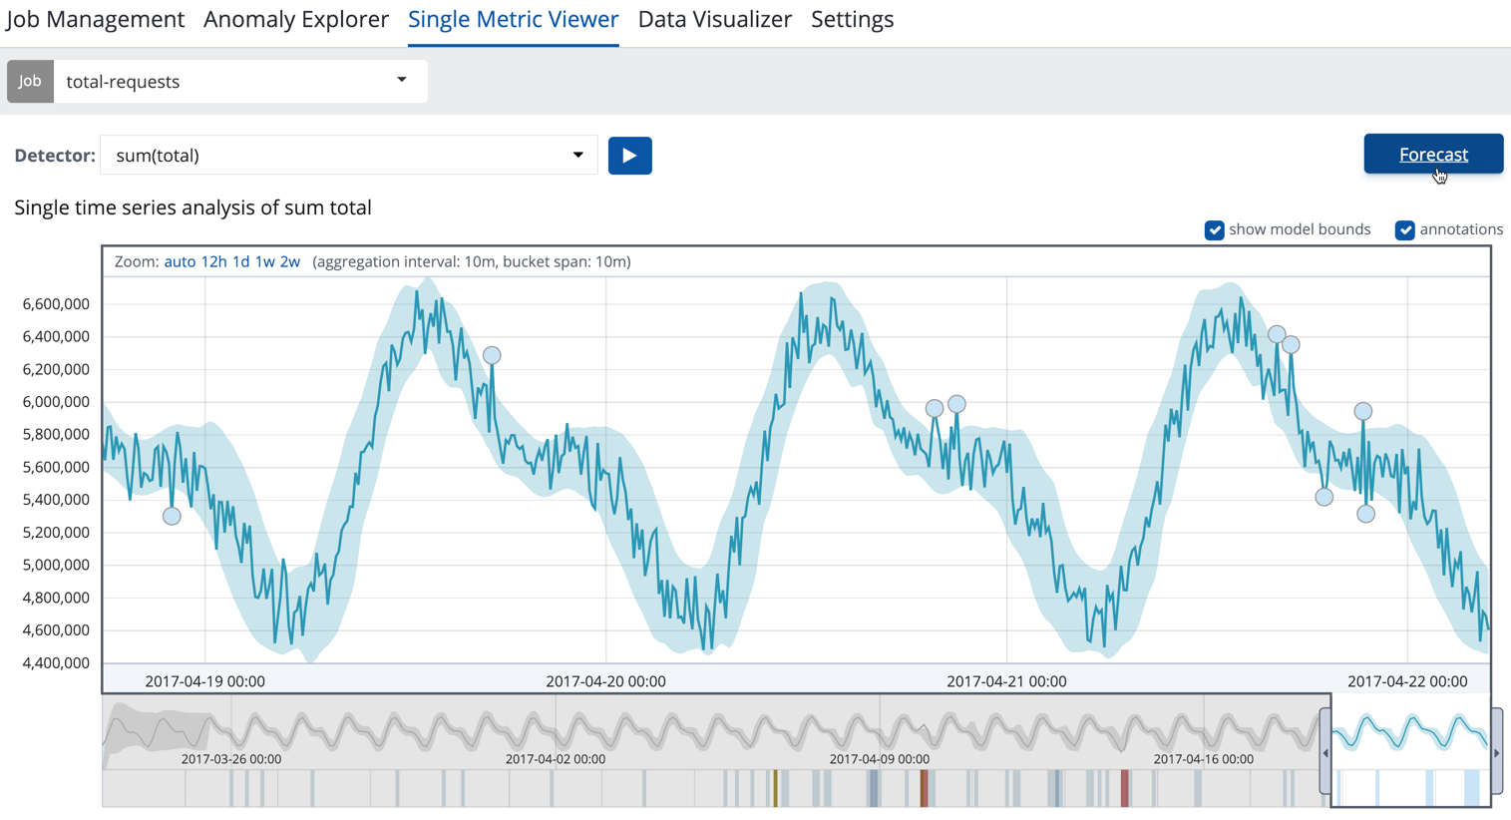
Task: Disable the show model bounds checkbox
Action: click(1215, 229)
